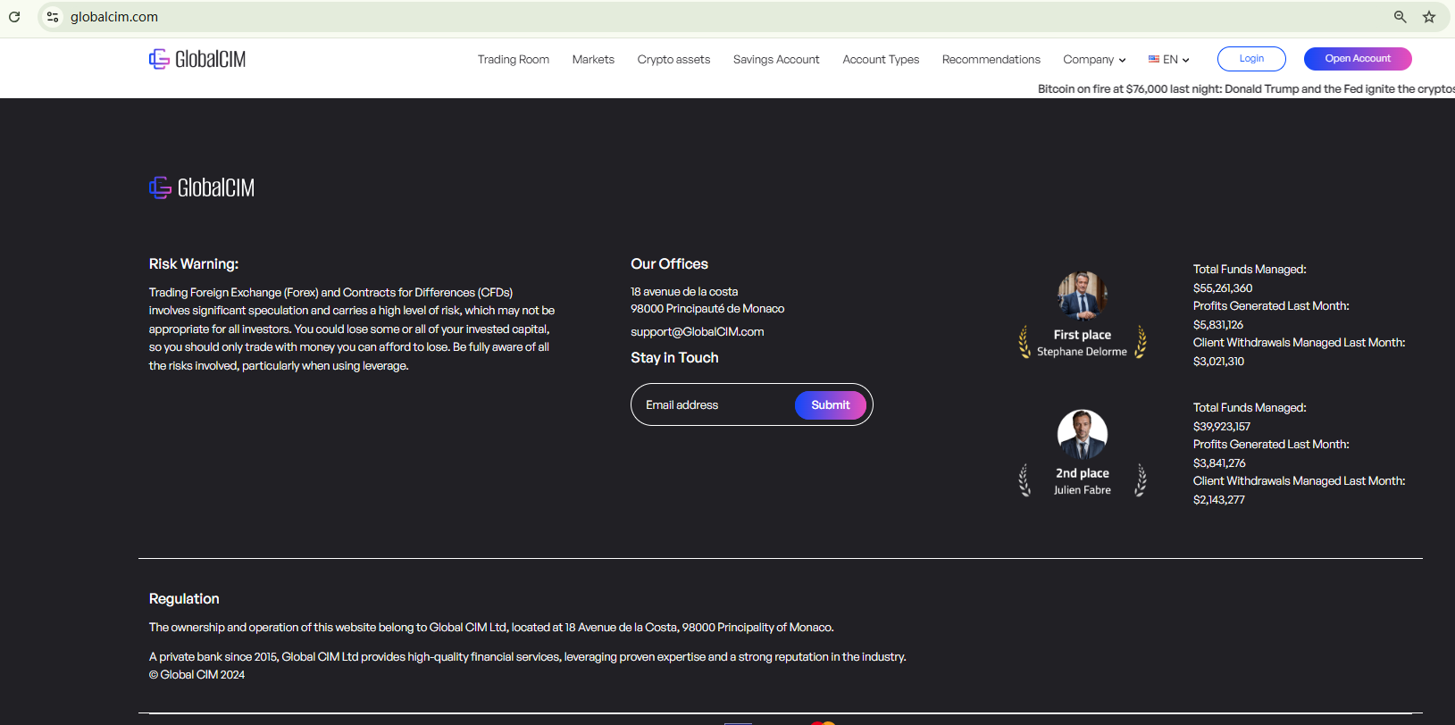
Task: Bookmark this page with the star icon
Action: pyautogui.click(x=1429, y=17)
